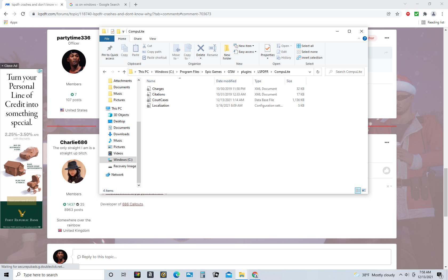The width and height of the screenshot is (448, 280).
Task: Click the Select all option
Action: click(x=307, y=46)
